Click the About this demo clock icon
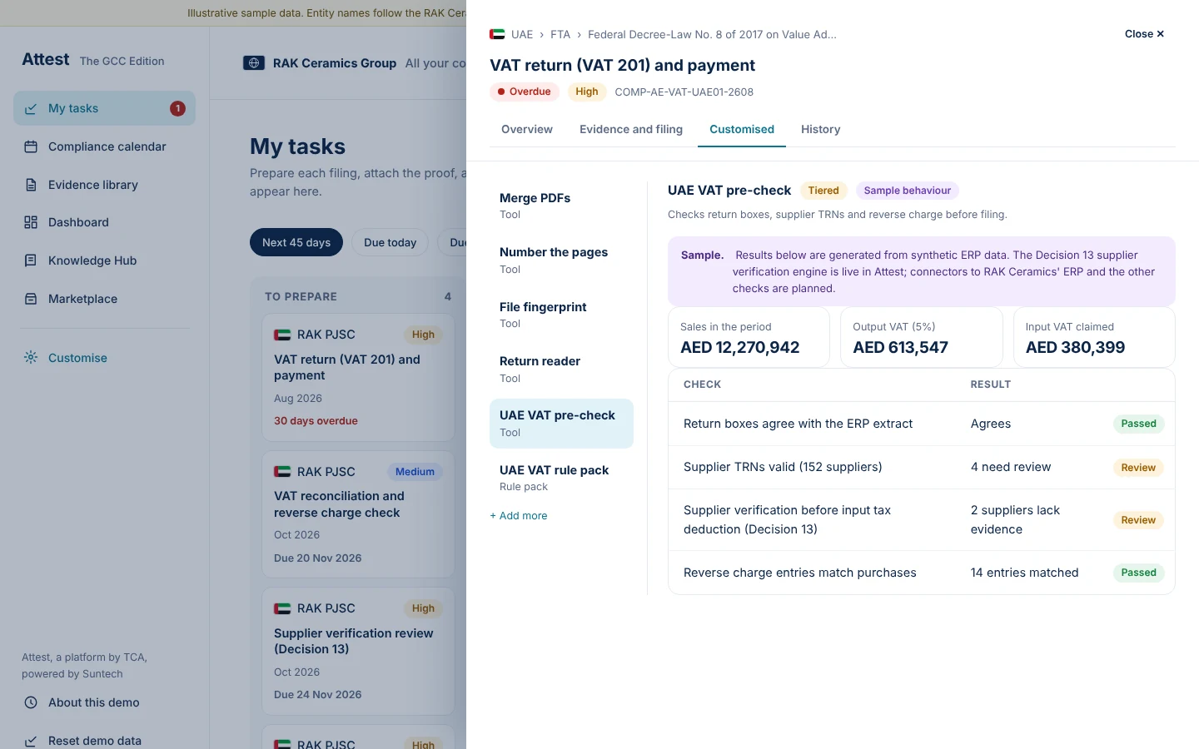 (31, 702)
